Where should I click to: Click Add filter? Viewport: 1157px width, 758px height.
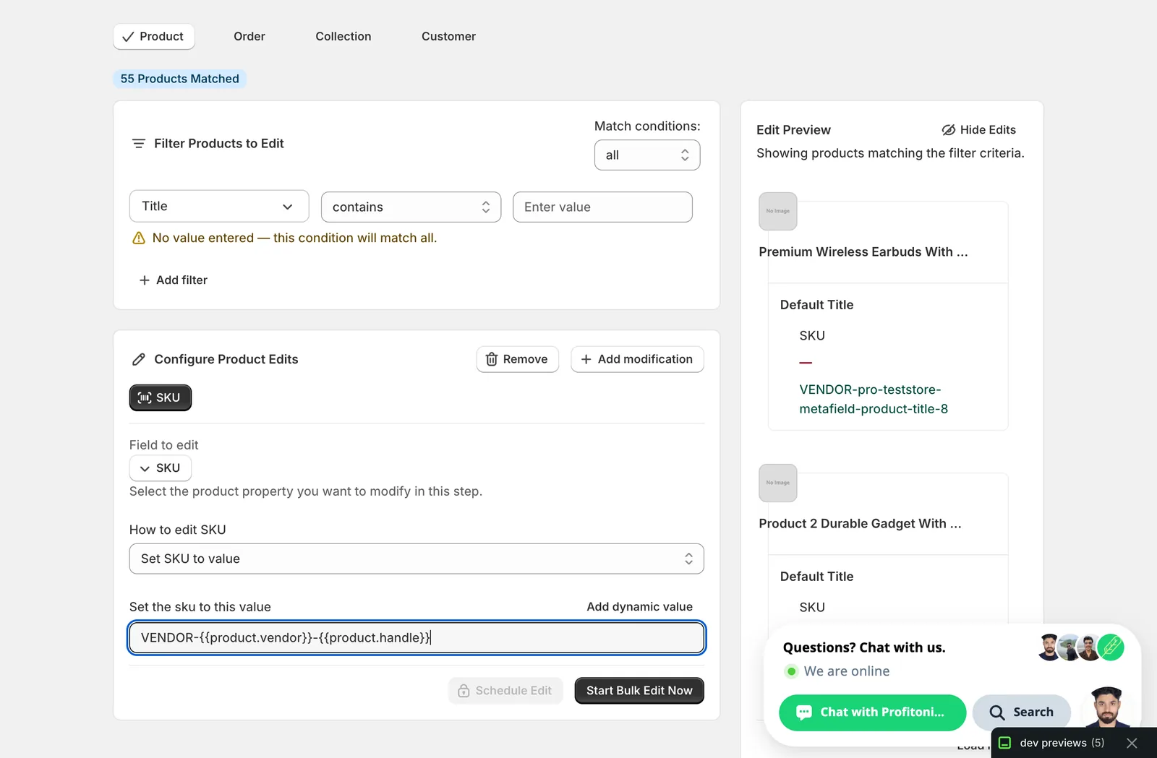pyautogui.click(x=174, y=280)
